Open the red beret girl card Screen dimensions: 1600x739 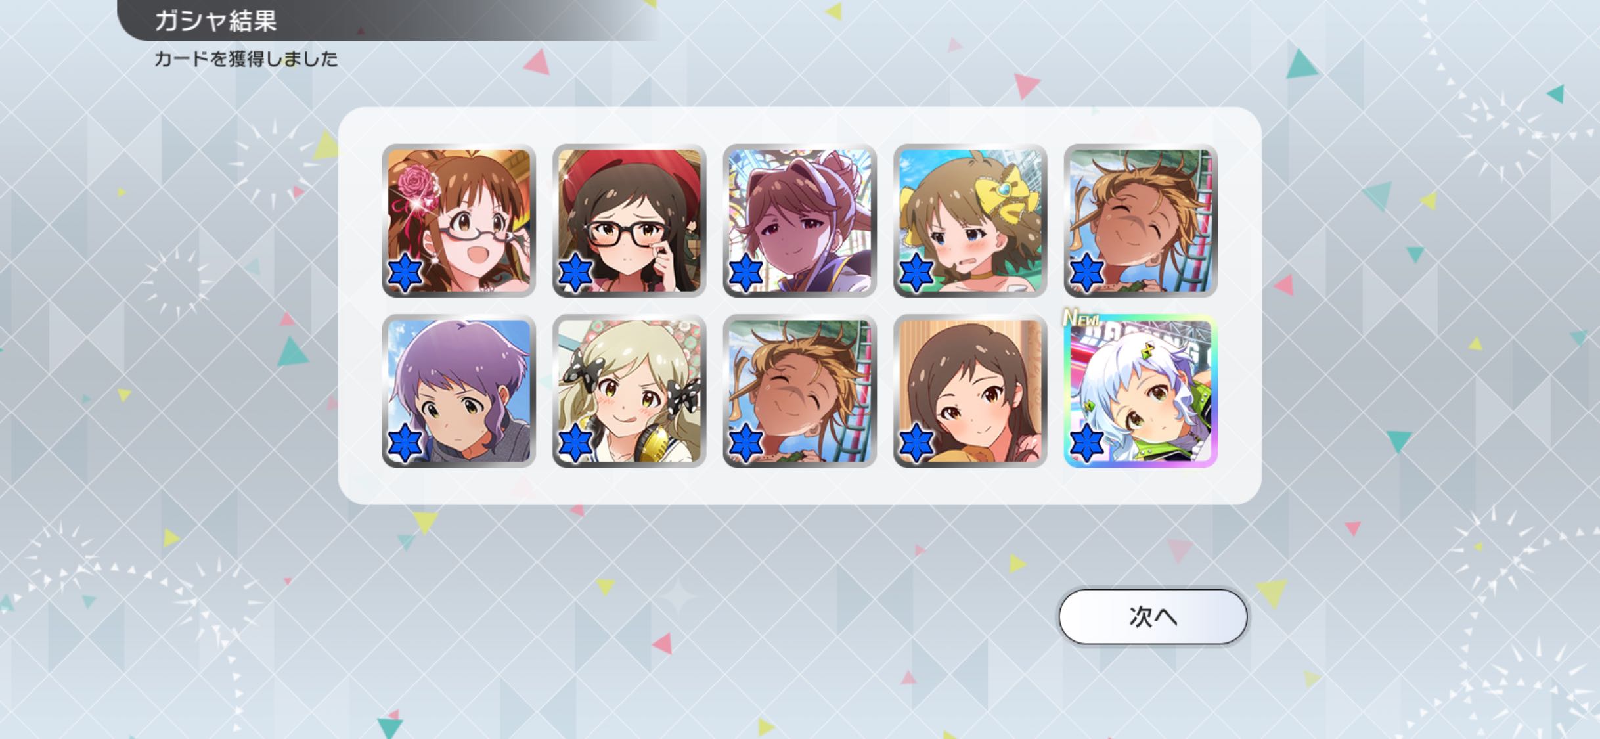click(629, 221)
